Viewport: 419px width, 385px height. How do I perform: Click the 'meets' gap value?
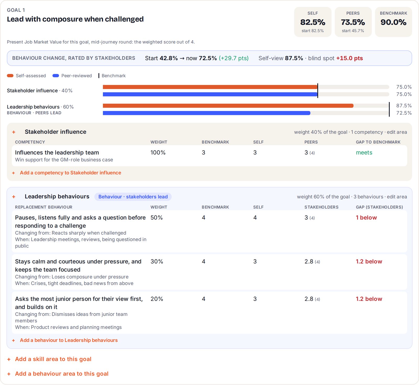click(364, 153)
